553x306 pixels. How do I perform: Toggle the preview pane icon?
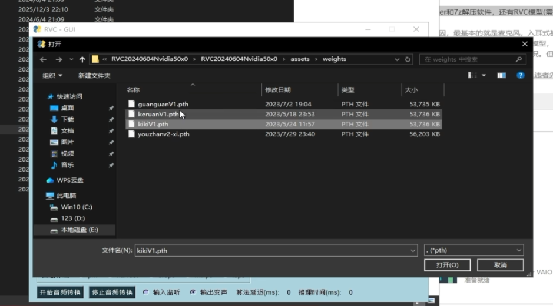501,75
